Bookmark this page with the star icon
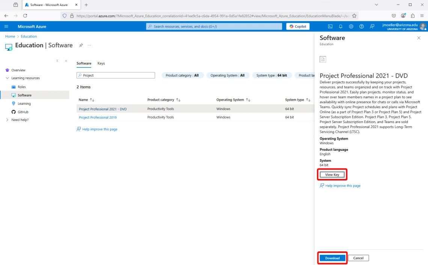428x265 pixels. (x=354, y=16)
